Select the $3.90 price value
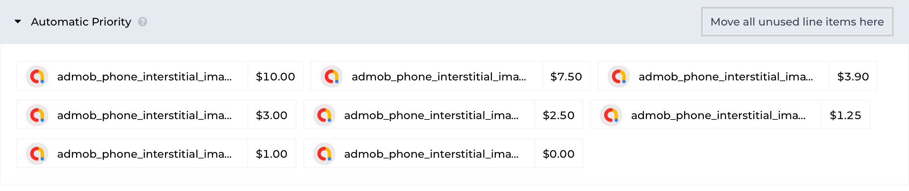 pos(853,77)
